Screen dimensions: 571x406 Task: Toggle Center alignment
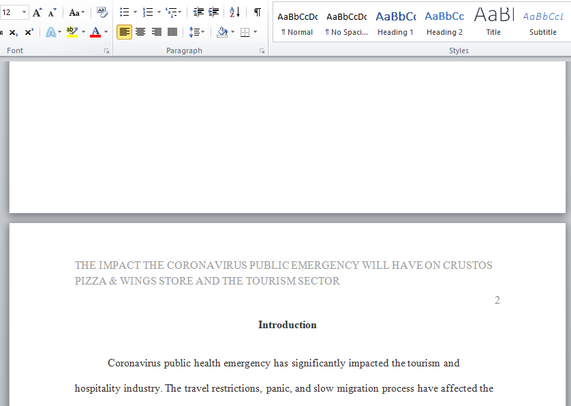point(140,32)
